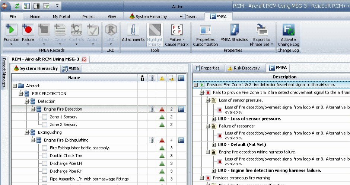Click the Cause record icon
Screen dimensions: 350x185
[60, 30]
